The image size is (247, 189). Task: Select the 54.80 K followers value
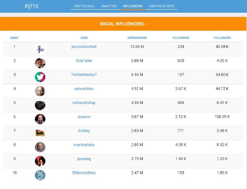pos(222,75)
